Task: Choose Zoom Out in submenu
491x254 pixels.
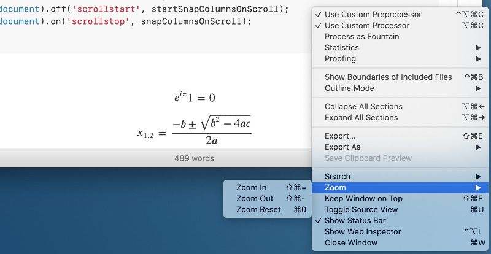Action: click(268, 199)
